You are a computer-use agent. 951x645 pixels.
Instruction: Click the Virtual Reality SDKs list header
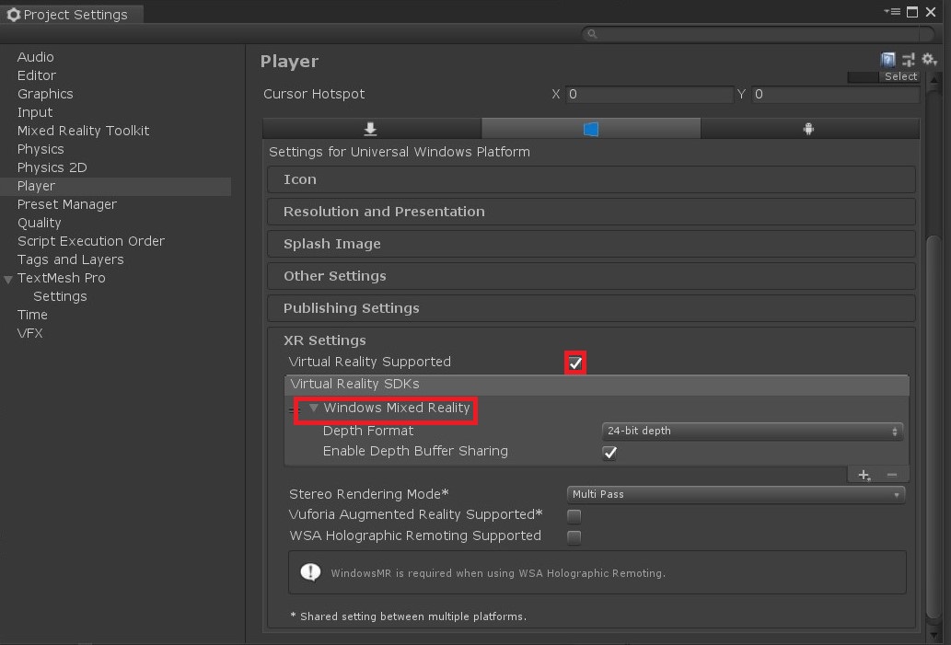(597, 385)
